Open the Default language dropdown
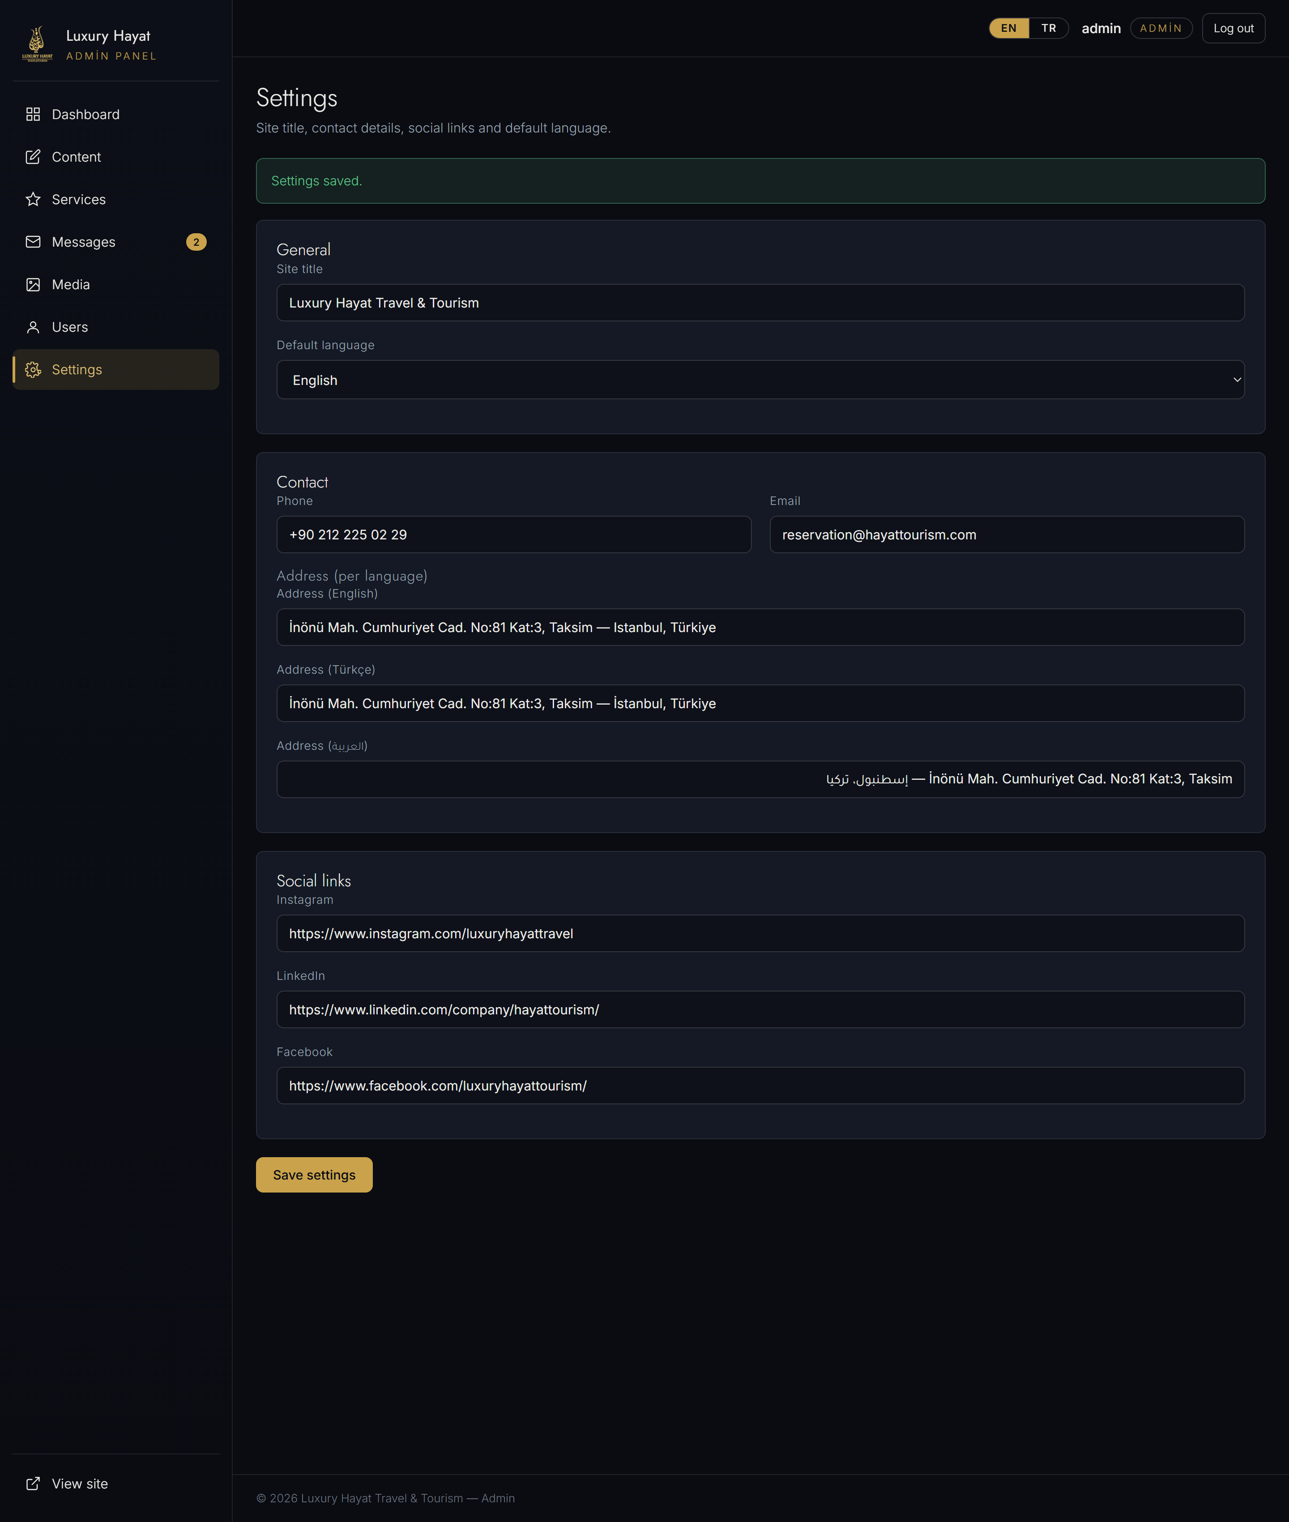The width and height of the screenshot is (1289, 1522). (760, 380)
